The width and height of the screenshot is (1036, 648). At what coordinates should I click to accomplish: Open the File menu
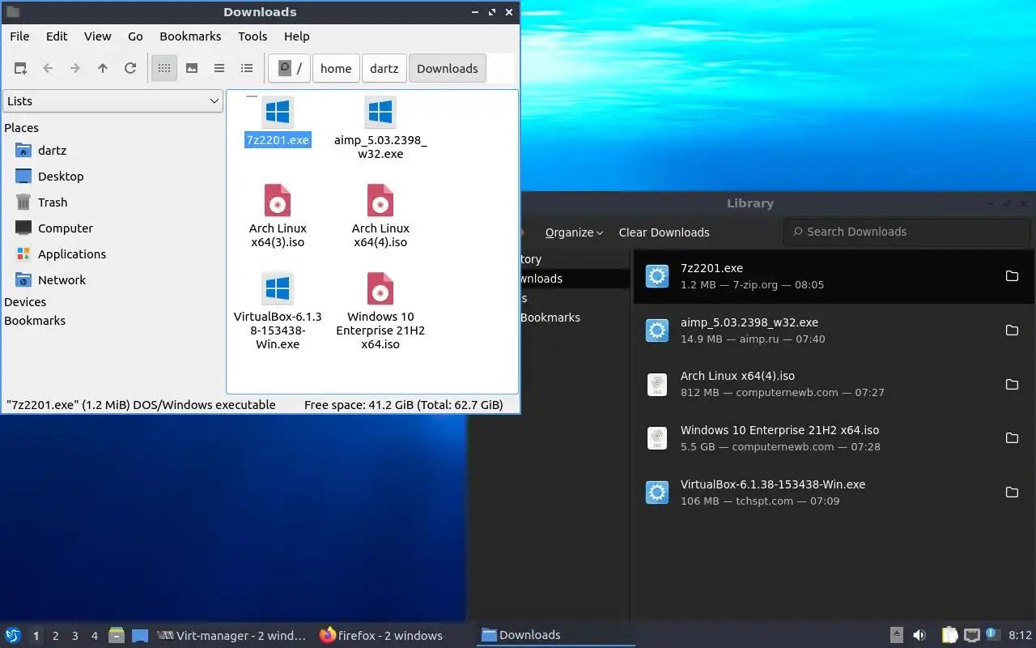19,36
